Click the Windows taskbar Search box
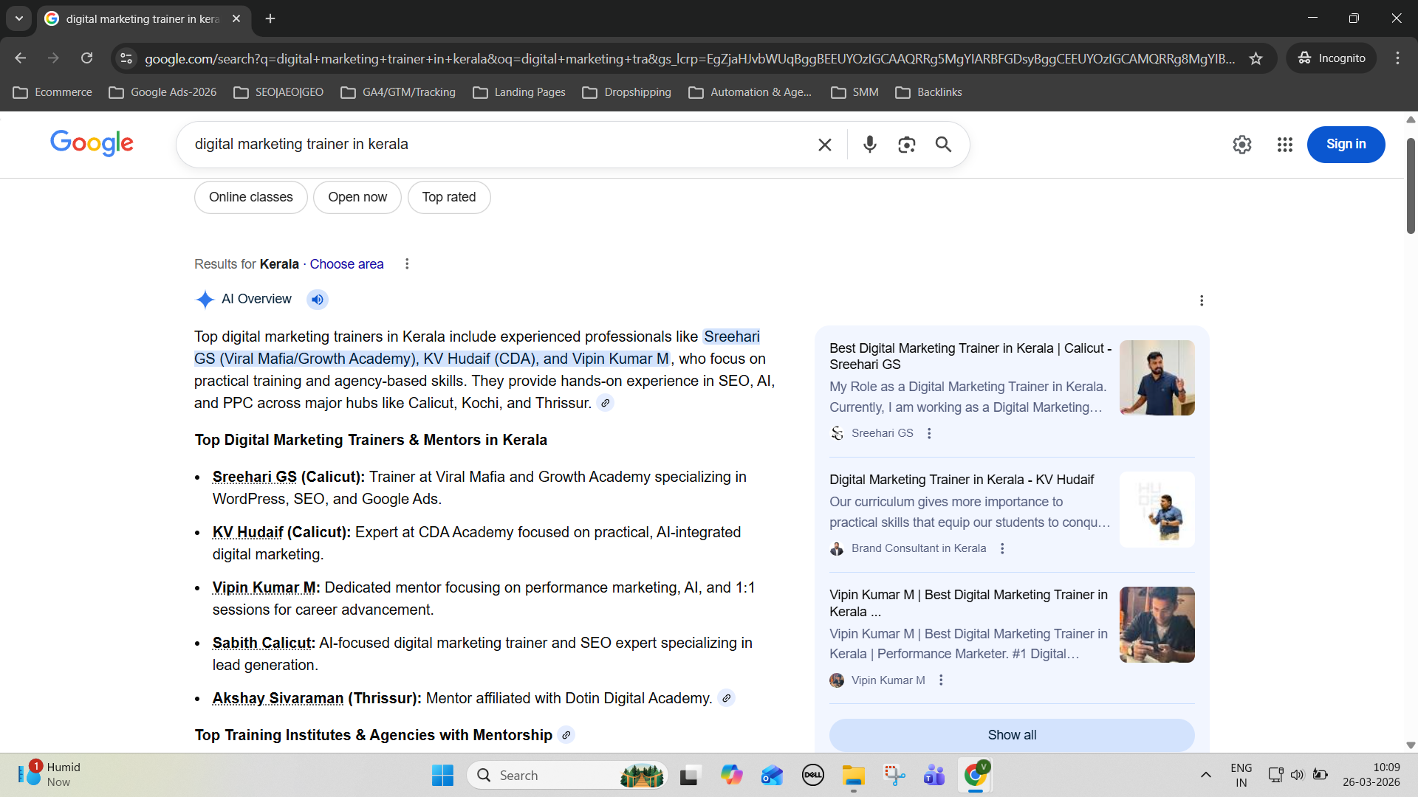This screenshot has width=1418, height=797. tap(567, 776)
